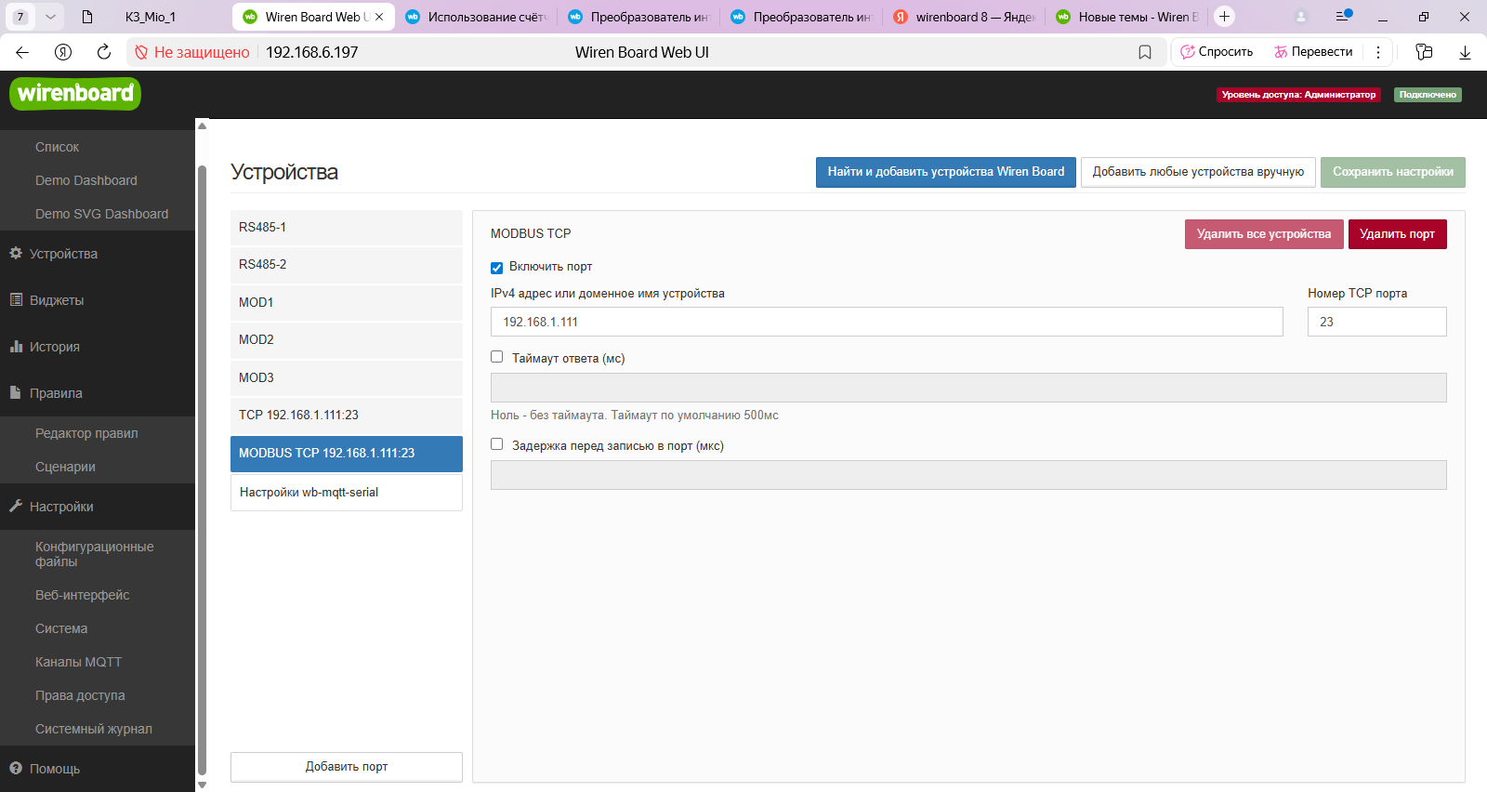The width and height of the screenshot is (1487, 792).
Task: Click the bookmark icon in address bar
Action: [1145, 52]
